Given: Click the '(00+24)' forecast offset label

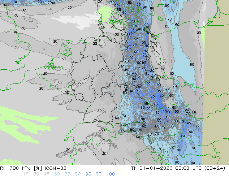Looking at the screenshot, I should click(x=215, y=168).
